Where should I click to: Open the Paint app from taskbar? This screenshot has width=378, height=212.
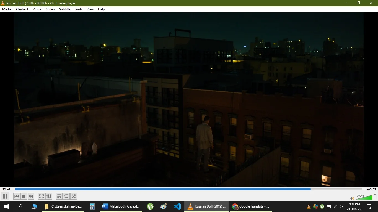164,206
